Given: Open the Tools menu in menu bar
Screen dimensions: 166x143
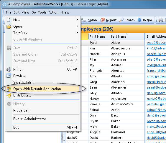Looking at the screenshot, I should coord(42,12).
